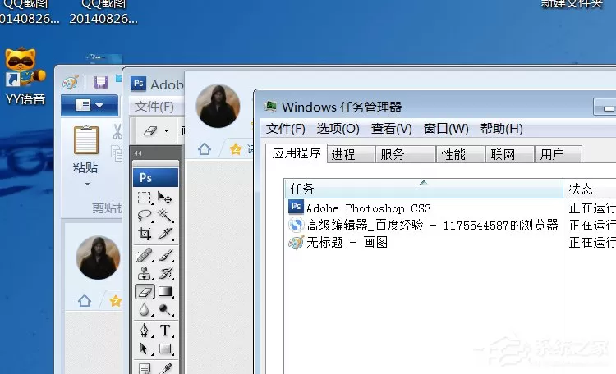Open the 选项(O) menu
The image size is (616, 374).
click(x=338, y=129)
